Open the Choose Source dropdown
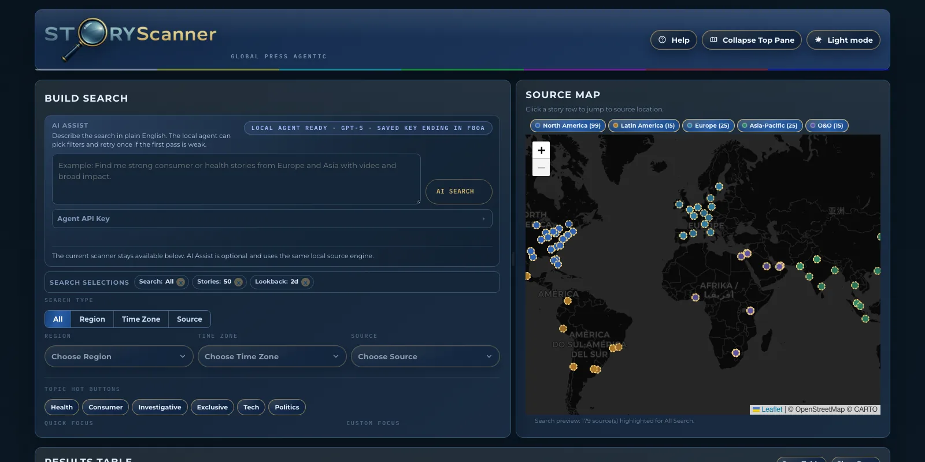Image resolution: width=925 pixels, height=462 pixels. pyautogui.click(x=425, y=356)
